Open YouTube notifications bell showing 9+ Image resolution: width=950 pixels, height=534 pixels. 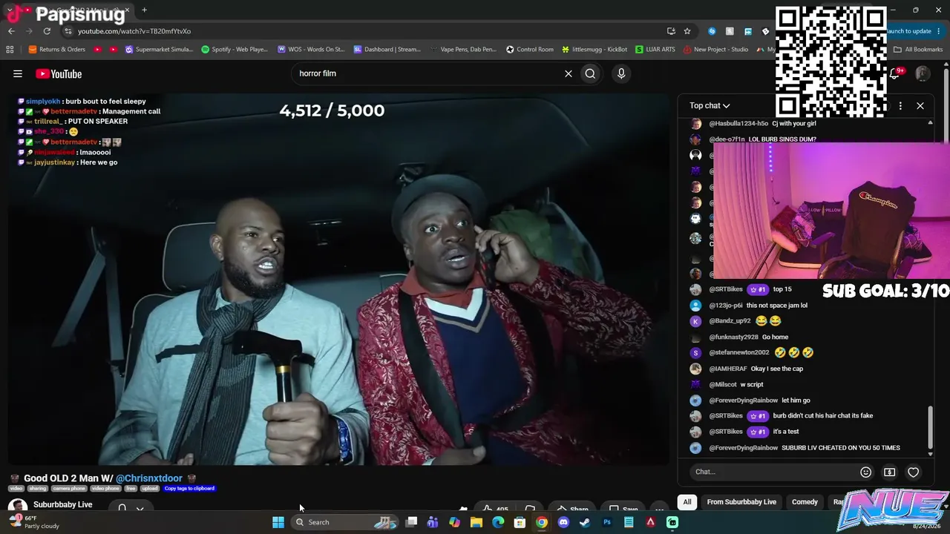[894, 73]
